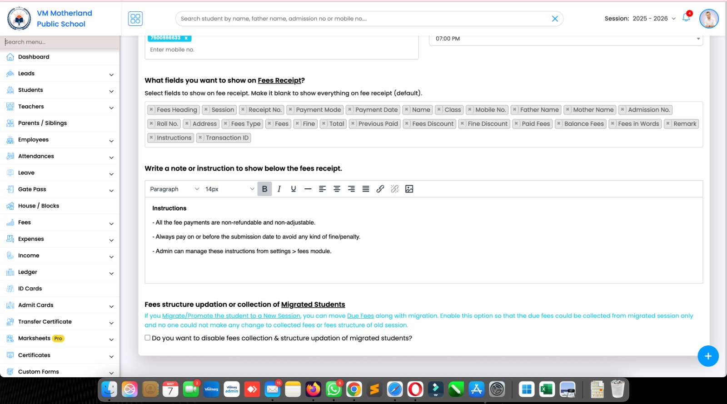
Task: Expand the Fees sidebar menu
Action: [111, 224]
